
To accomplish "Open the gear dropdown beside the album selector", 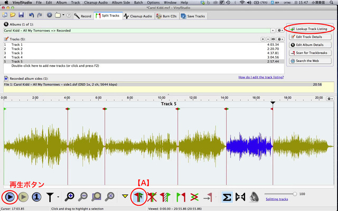I will (x=279, y=31).
